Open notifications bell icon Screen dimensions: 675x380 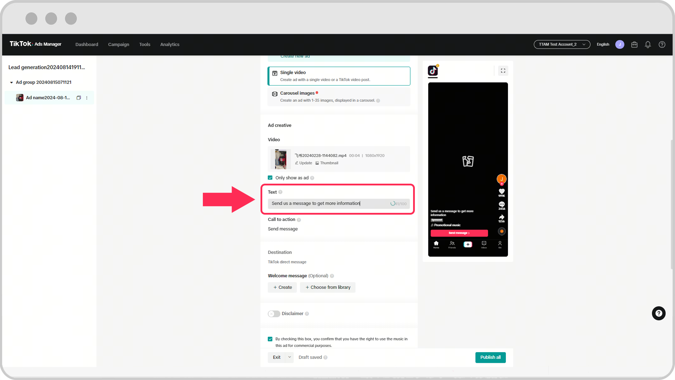(648, 44)
